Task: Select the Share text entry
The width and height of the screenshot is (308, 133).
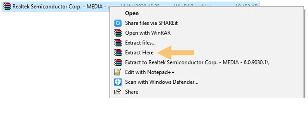Action: click(132, 92)
